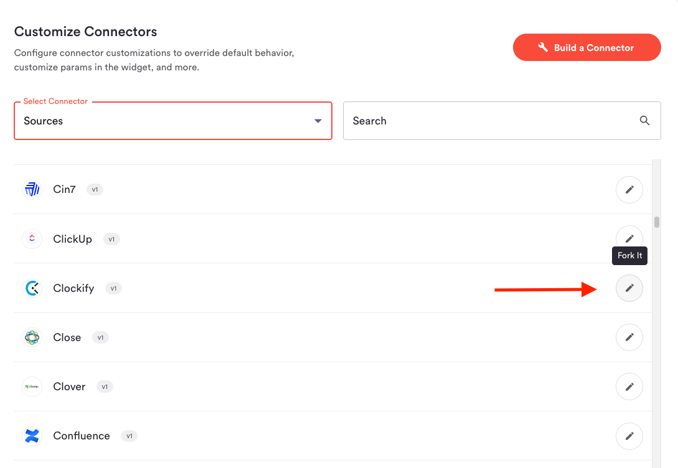
Task: Open the Select Connector Sources dropdown
Action: coord(173,121)
